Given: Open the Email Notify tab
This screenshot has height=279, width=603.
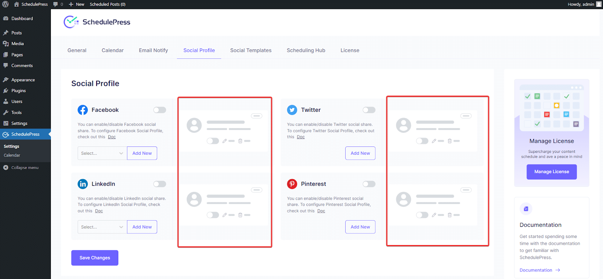Looking at the screenshot, I should click(x=153, y=50).
